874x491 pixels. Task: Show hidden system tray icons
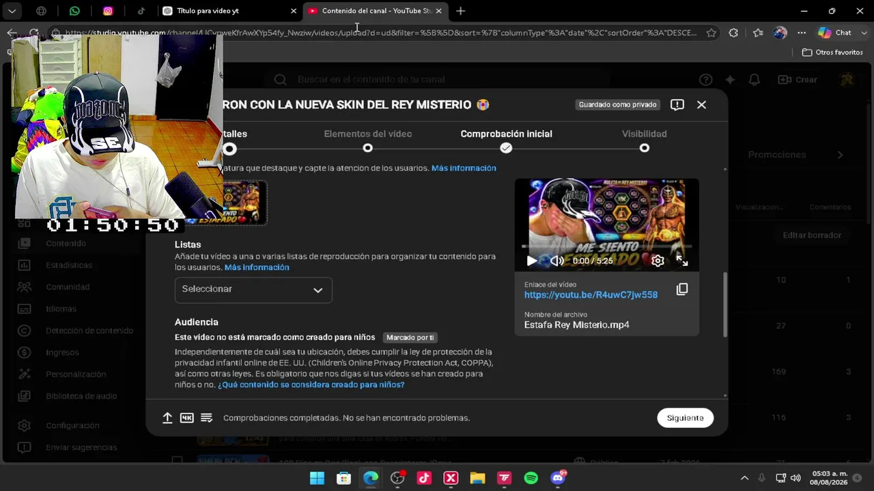click(744, 478)
